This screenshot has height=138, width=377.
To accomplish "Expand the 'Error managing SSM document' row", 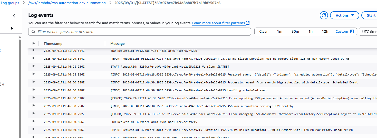I will click(x=33, y=114).
